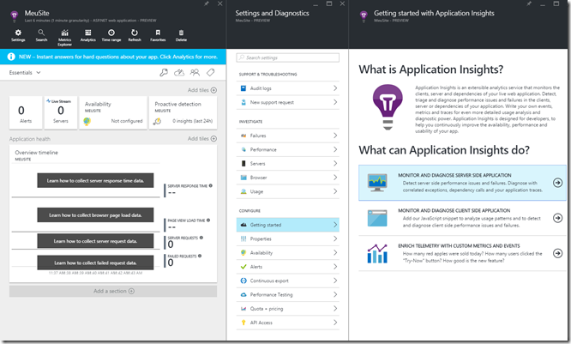Open Metrics Explorer
Screen dimensions: 571x344
[65, 38]
